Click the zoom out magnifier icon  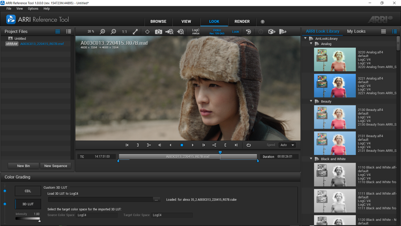[113, 31]
